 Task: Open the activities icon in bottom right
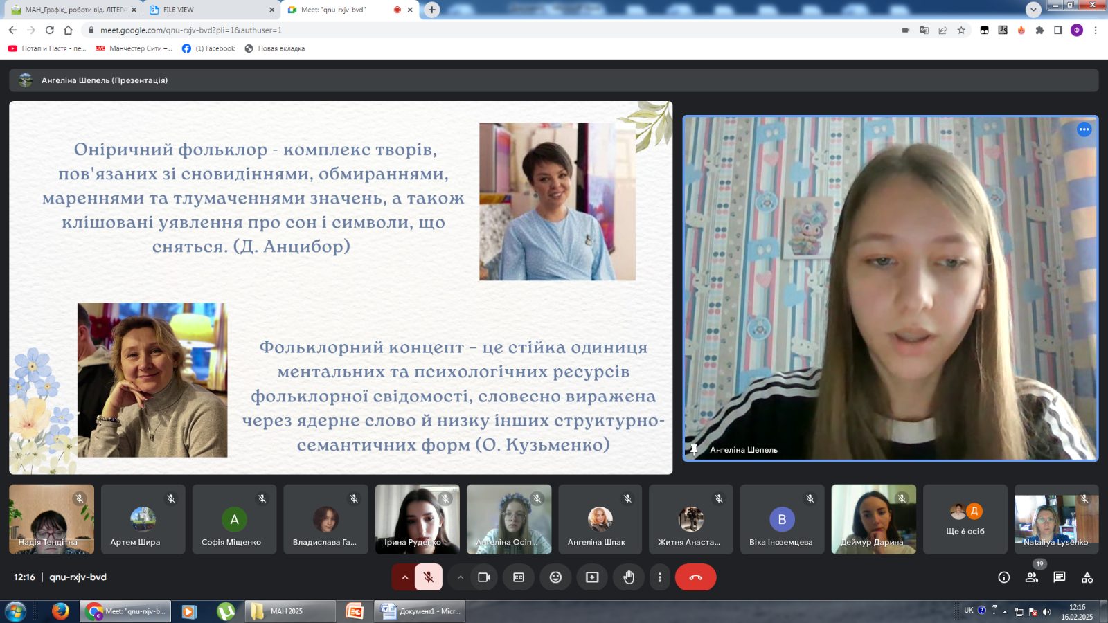coord(1087,577)
